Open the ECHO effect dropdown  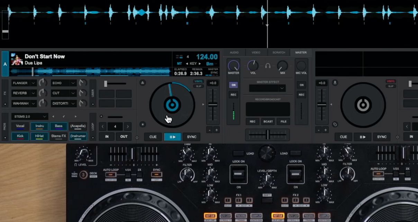[73, 83]
